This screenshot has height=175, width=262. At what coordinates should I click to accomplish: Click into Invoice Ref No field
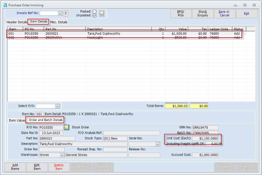tap(49, 13)
